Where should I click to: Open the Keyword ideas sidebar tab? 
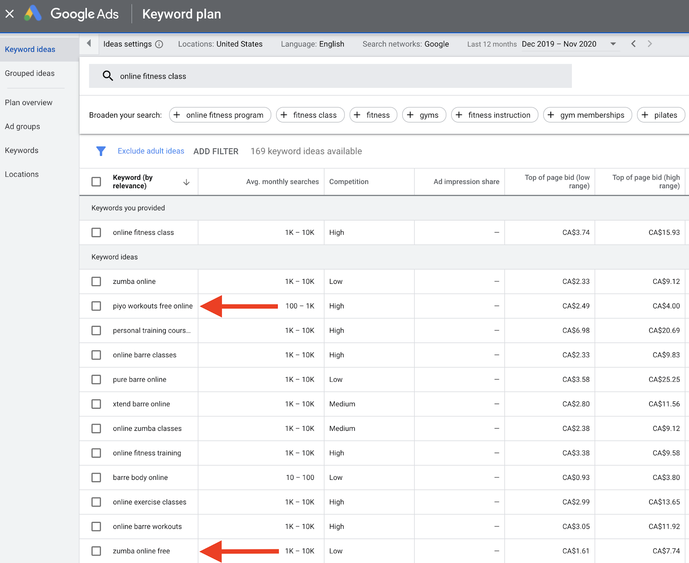click(x=39, y=50)
